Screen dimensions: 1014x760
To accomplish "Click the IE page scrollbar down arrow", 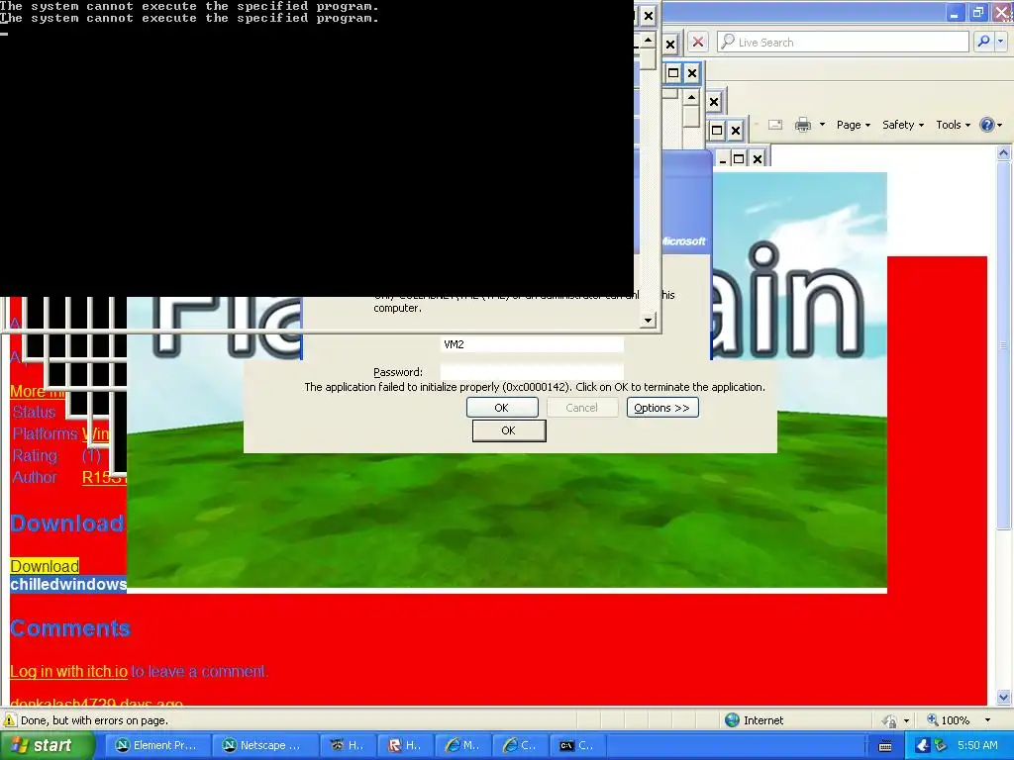I will tap(1004, 698).
